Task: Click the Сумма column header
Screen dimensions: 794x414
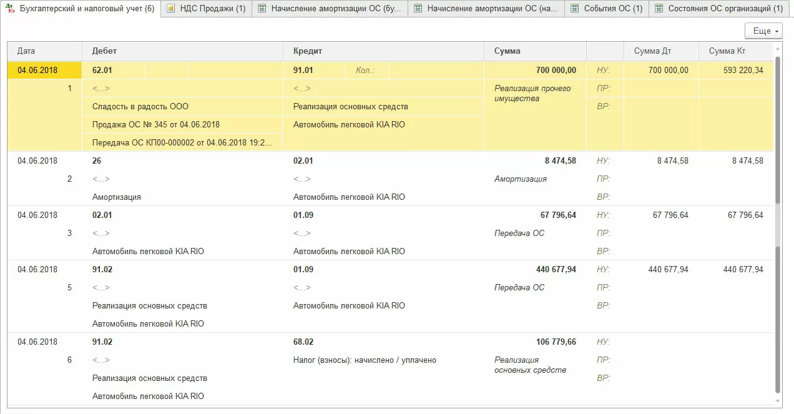Action: [x=535, y=51]
